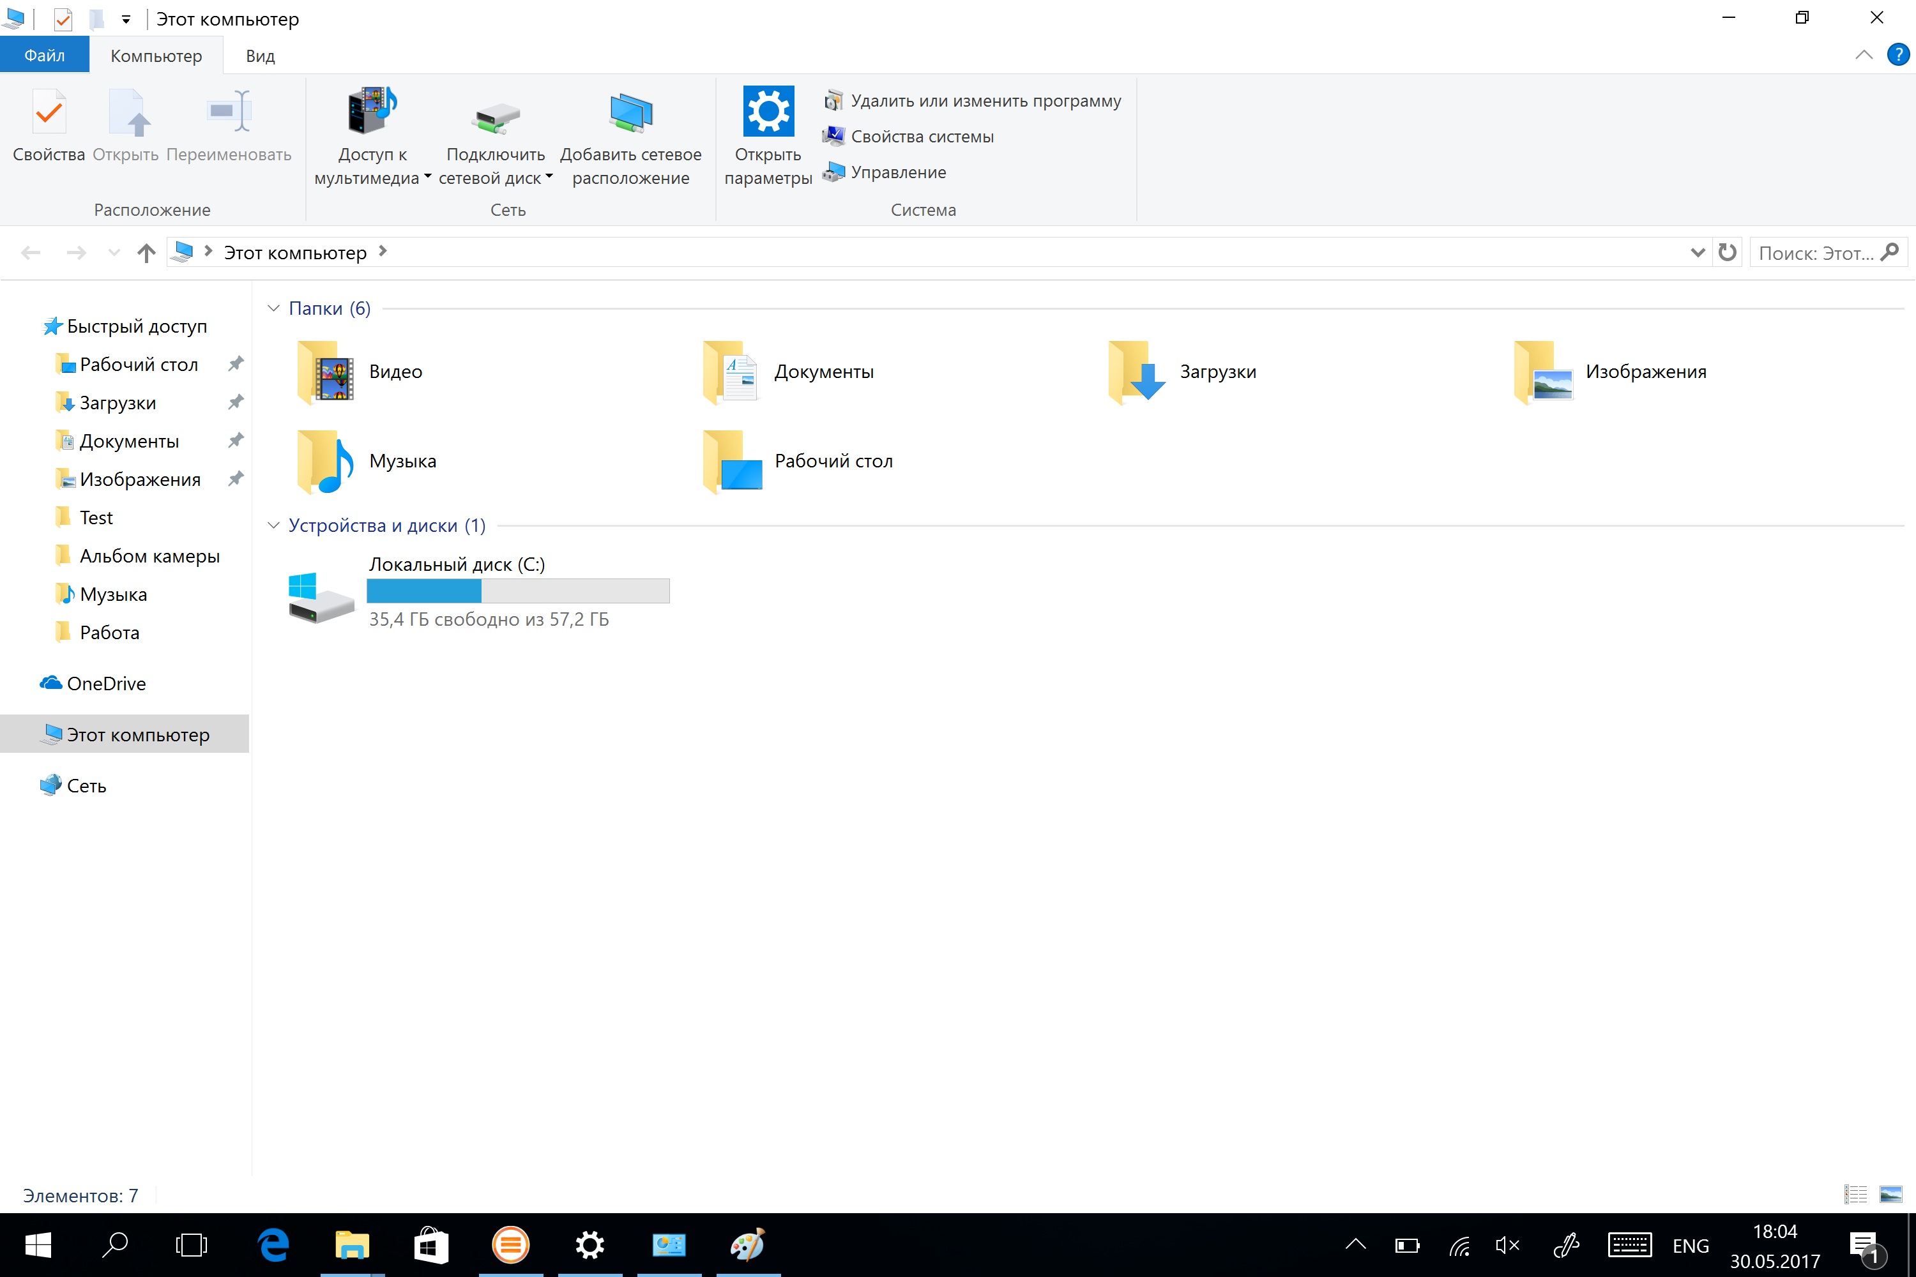Collapse the Устройства и диски (1) group
The image size is (1916, 1277).
[x=274, y=525]
